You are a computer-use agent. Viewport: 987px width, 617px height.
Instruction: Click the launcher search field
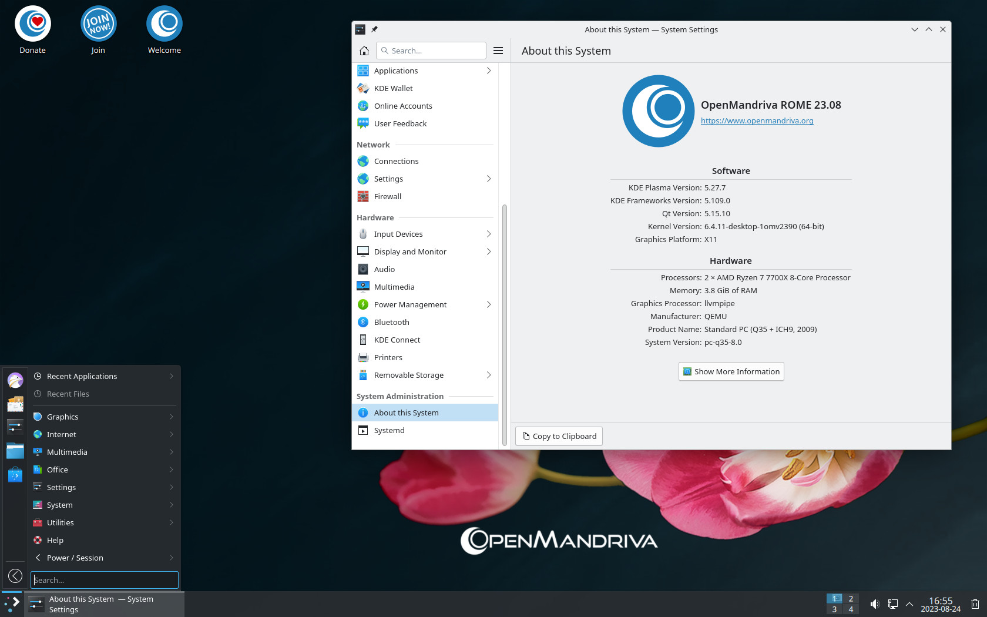click(105, 580)
